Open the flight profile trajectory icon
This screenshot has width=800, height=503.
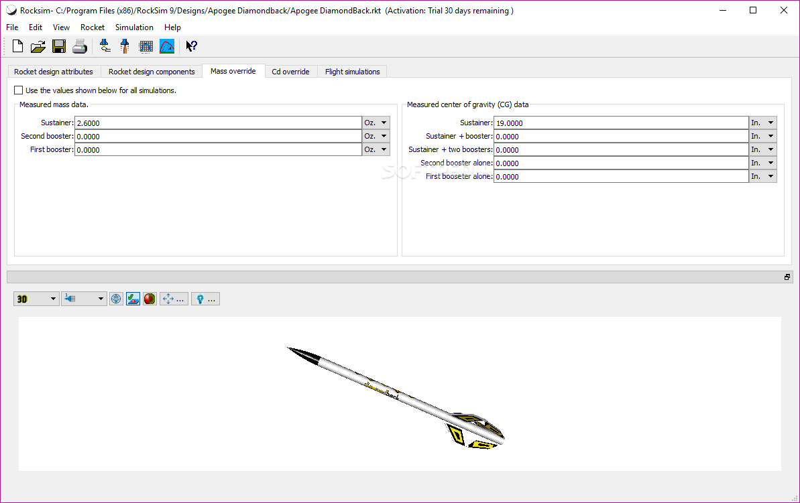[x=167, y=46]
